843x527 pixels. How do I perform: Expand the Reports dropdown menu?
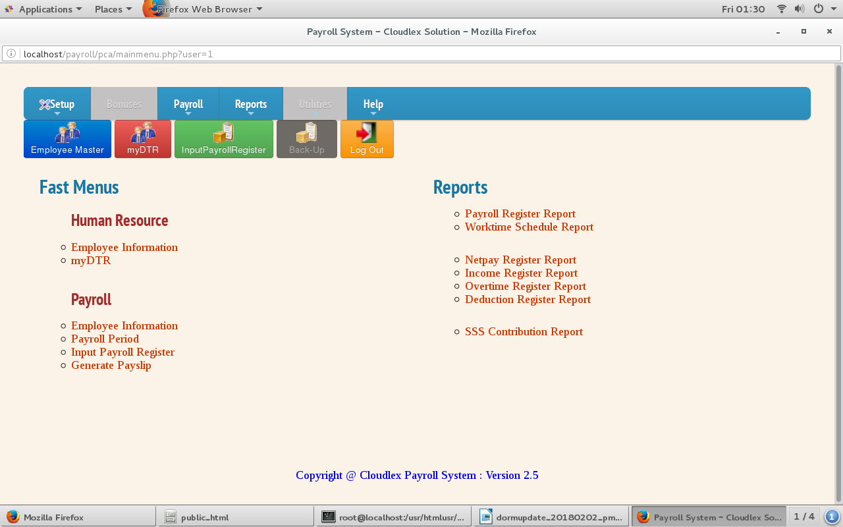pos(251,104)
